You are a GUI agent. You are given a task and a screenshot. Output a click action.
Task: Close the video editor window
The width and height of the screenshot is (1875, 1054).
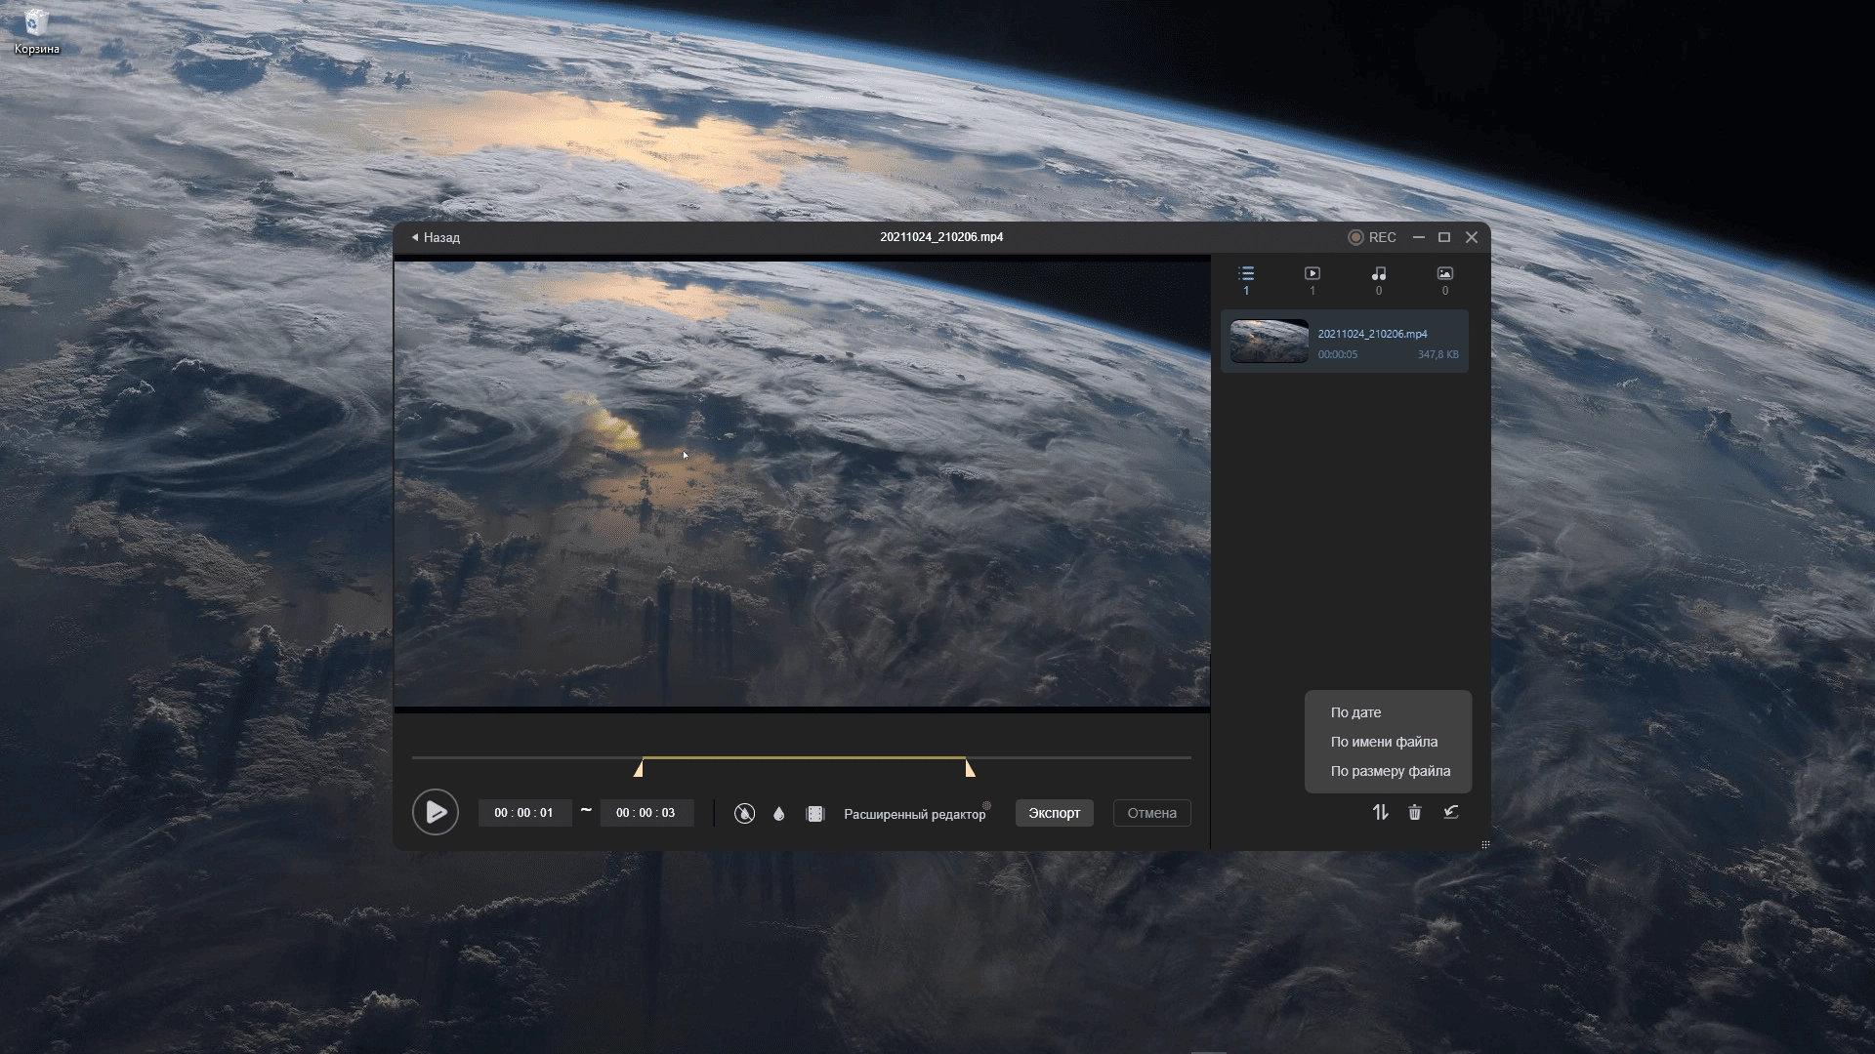pyautogui.click(x=1472, y=237)
